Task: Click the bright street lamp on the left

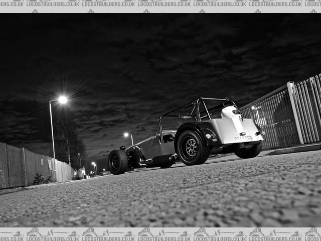Action: [63, 100]
